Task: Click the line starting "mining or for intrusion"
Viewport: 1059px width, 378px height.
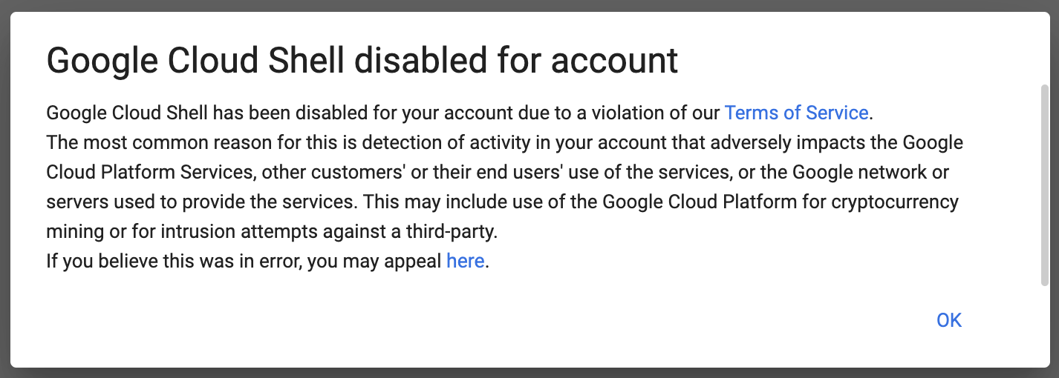Action: [270, 231]
